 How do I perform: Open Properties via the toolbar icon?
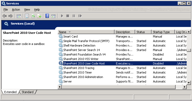[27, 16]
